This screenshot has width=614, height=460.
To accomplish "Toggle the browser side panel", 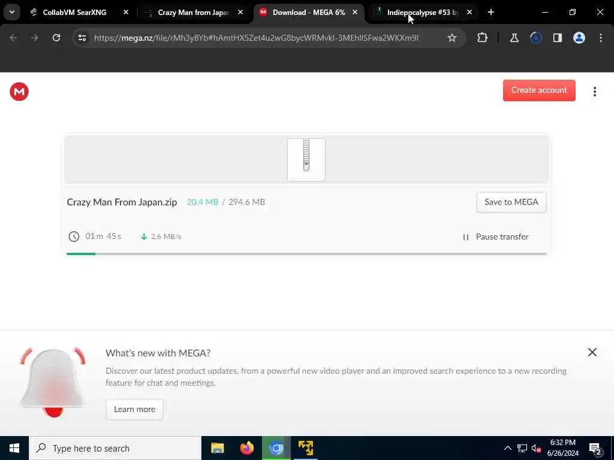I will [x=557, y=38].
